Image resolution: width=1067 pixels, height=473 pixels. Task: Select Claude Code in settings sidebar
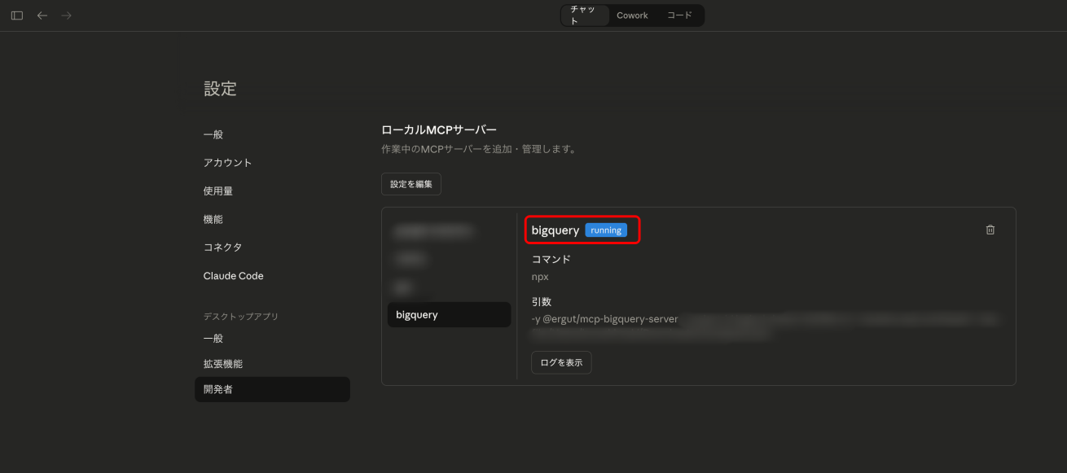pos(234,276)
